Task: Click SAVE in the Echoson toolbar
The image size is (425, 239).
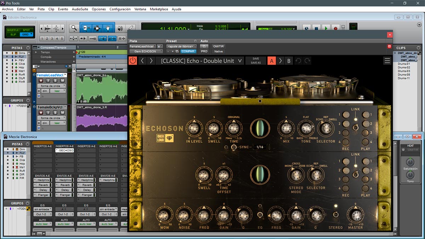Action: [255, 59]
